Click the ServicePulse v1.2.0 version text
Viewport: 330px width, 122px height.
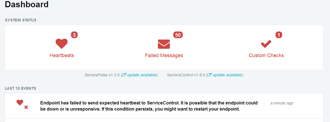102,75
